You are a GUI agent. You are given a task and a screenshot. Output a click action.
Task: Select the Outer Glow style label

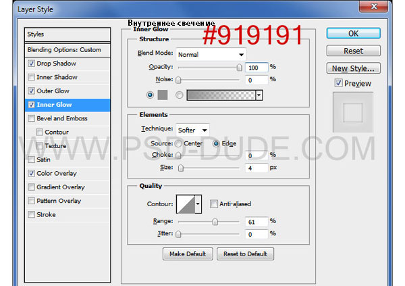[53, 91]
